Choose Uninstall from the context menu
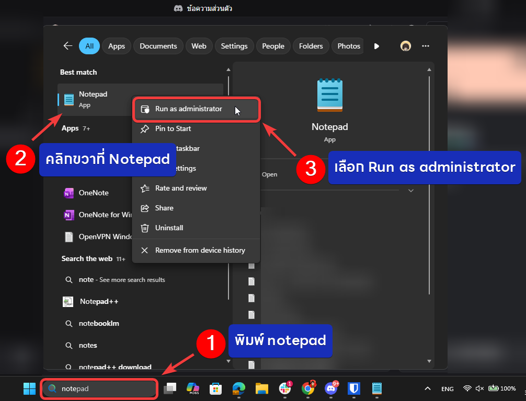Viewport: 526px width, 401px height. (196, 228)
